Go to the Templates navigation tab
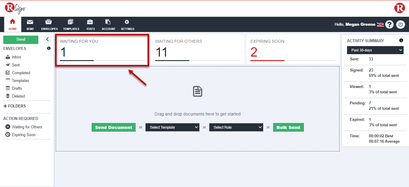The width and height of the screenshot is (409, 187). pyautogui.click(x=71, y=25)
